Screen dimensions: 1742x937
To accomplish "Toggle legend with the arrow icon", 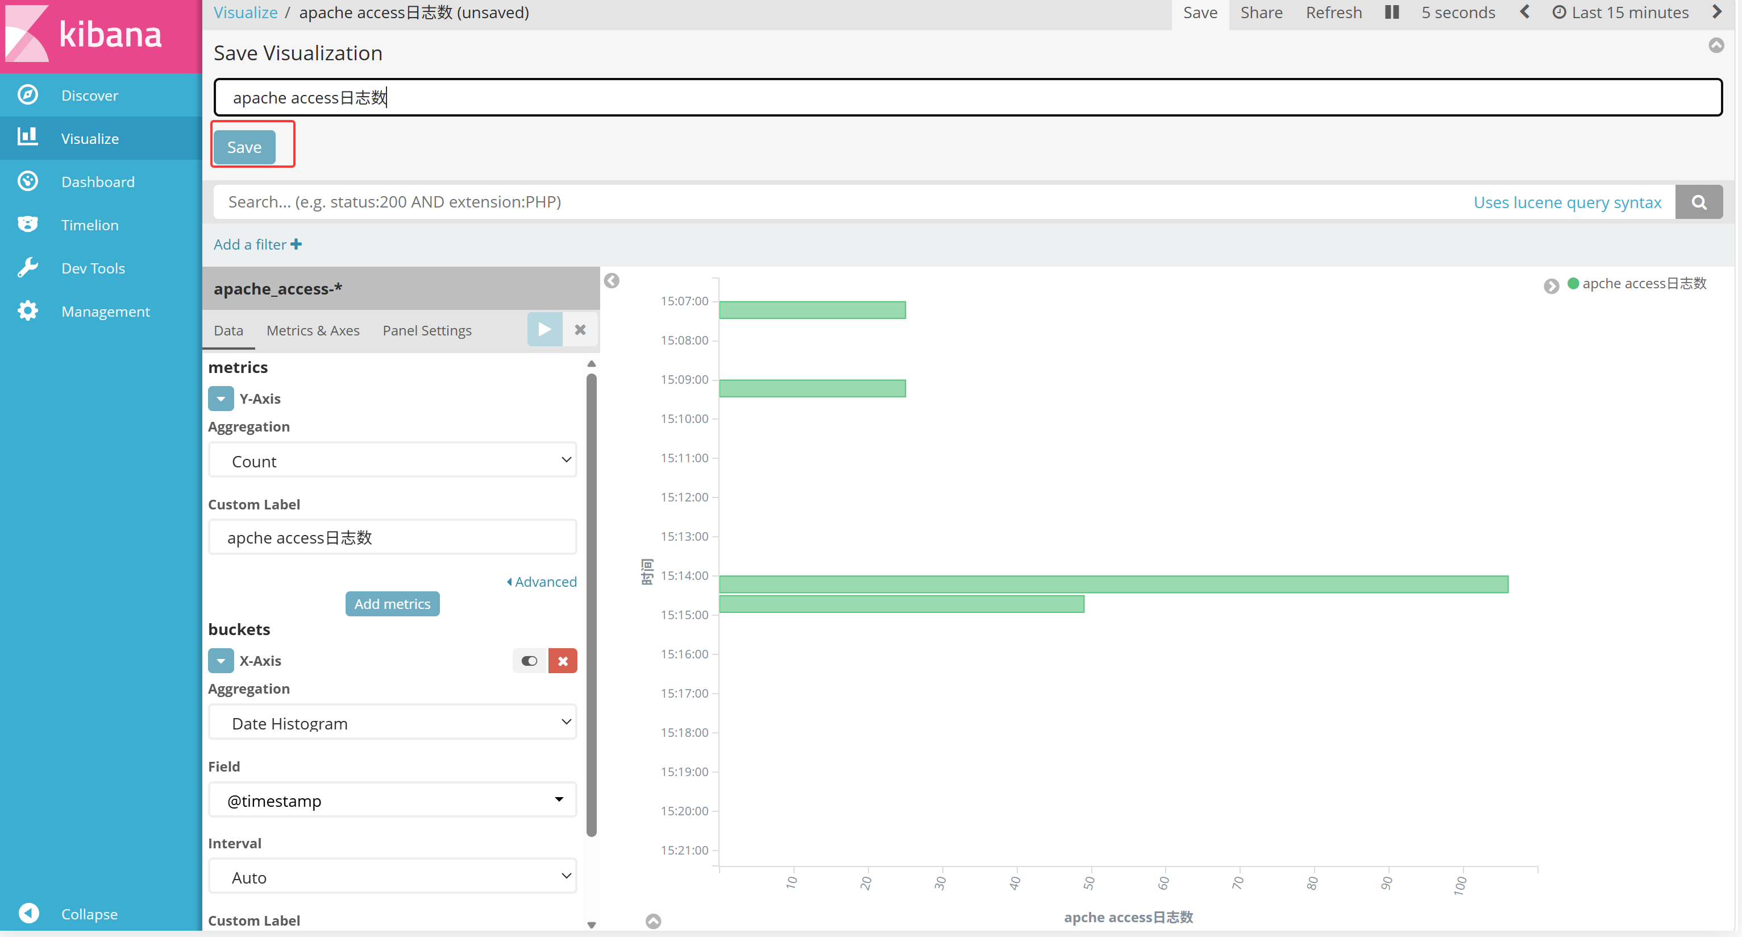I will (1551, 285).
